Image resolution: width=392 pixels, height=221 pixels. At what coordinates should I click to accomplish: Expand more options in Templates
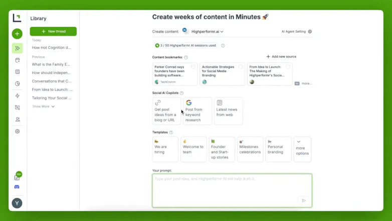302,149
